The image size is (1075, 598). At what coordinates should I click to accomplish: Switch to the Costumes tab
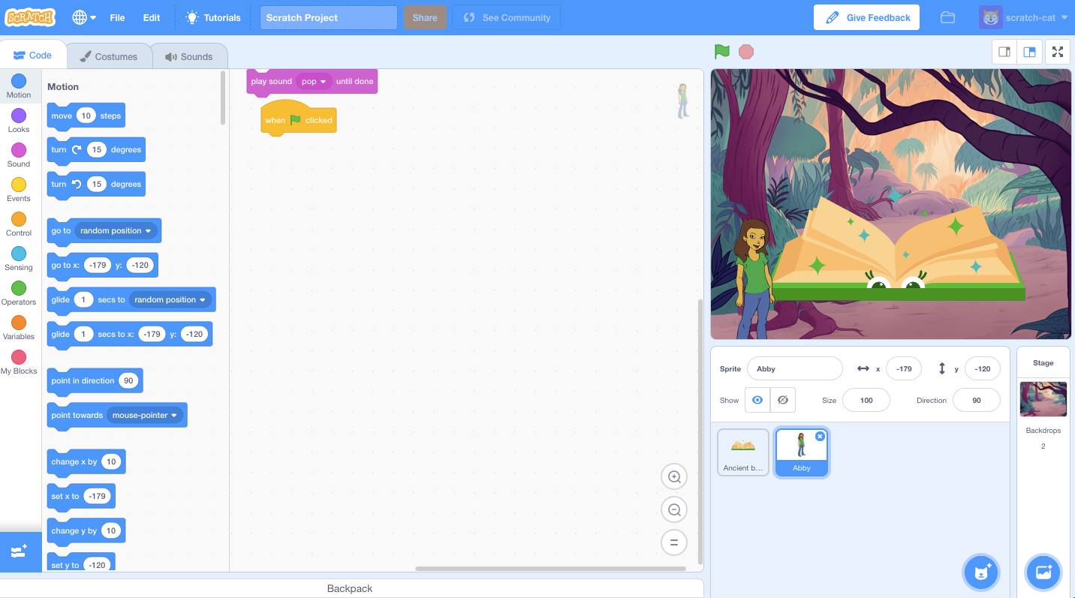point(109,56)
